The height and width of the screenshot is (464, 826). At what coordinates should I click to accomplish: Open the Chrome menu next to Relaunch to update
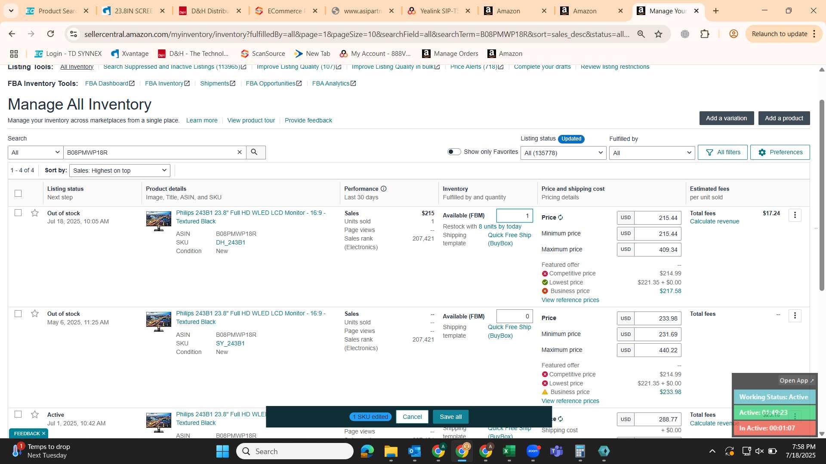(x=814, y=34)
